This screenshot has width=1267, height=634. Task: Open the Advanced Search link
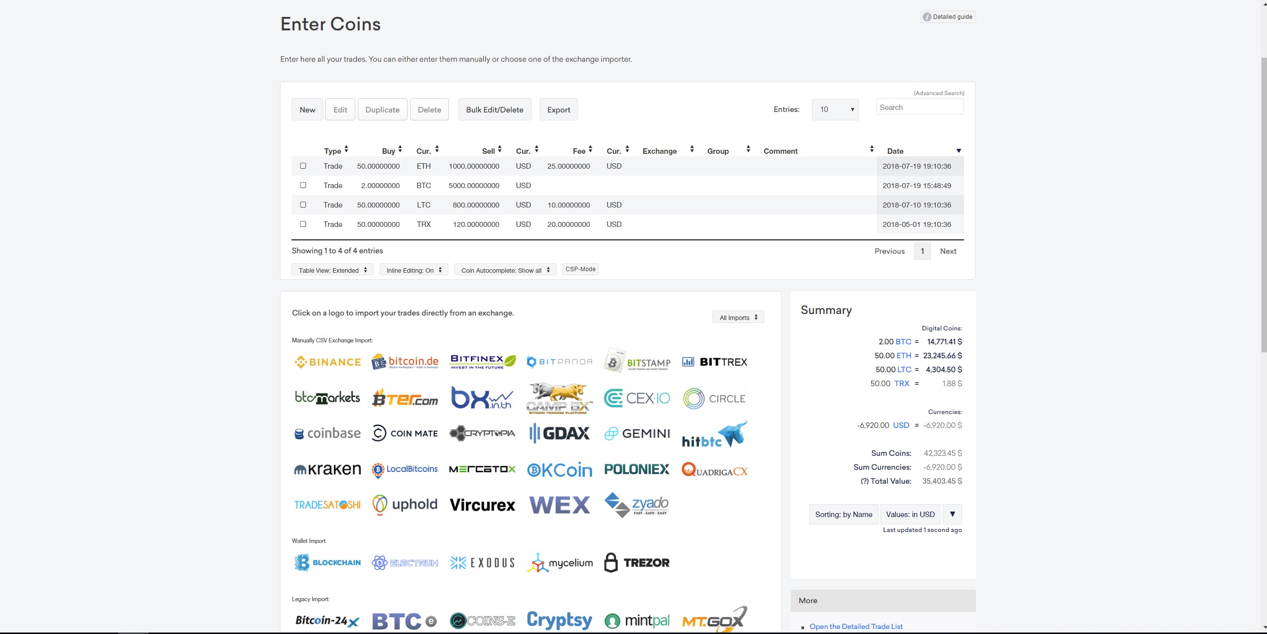click(x=939, y=93)
